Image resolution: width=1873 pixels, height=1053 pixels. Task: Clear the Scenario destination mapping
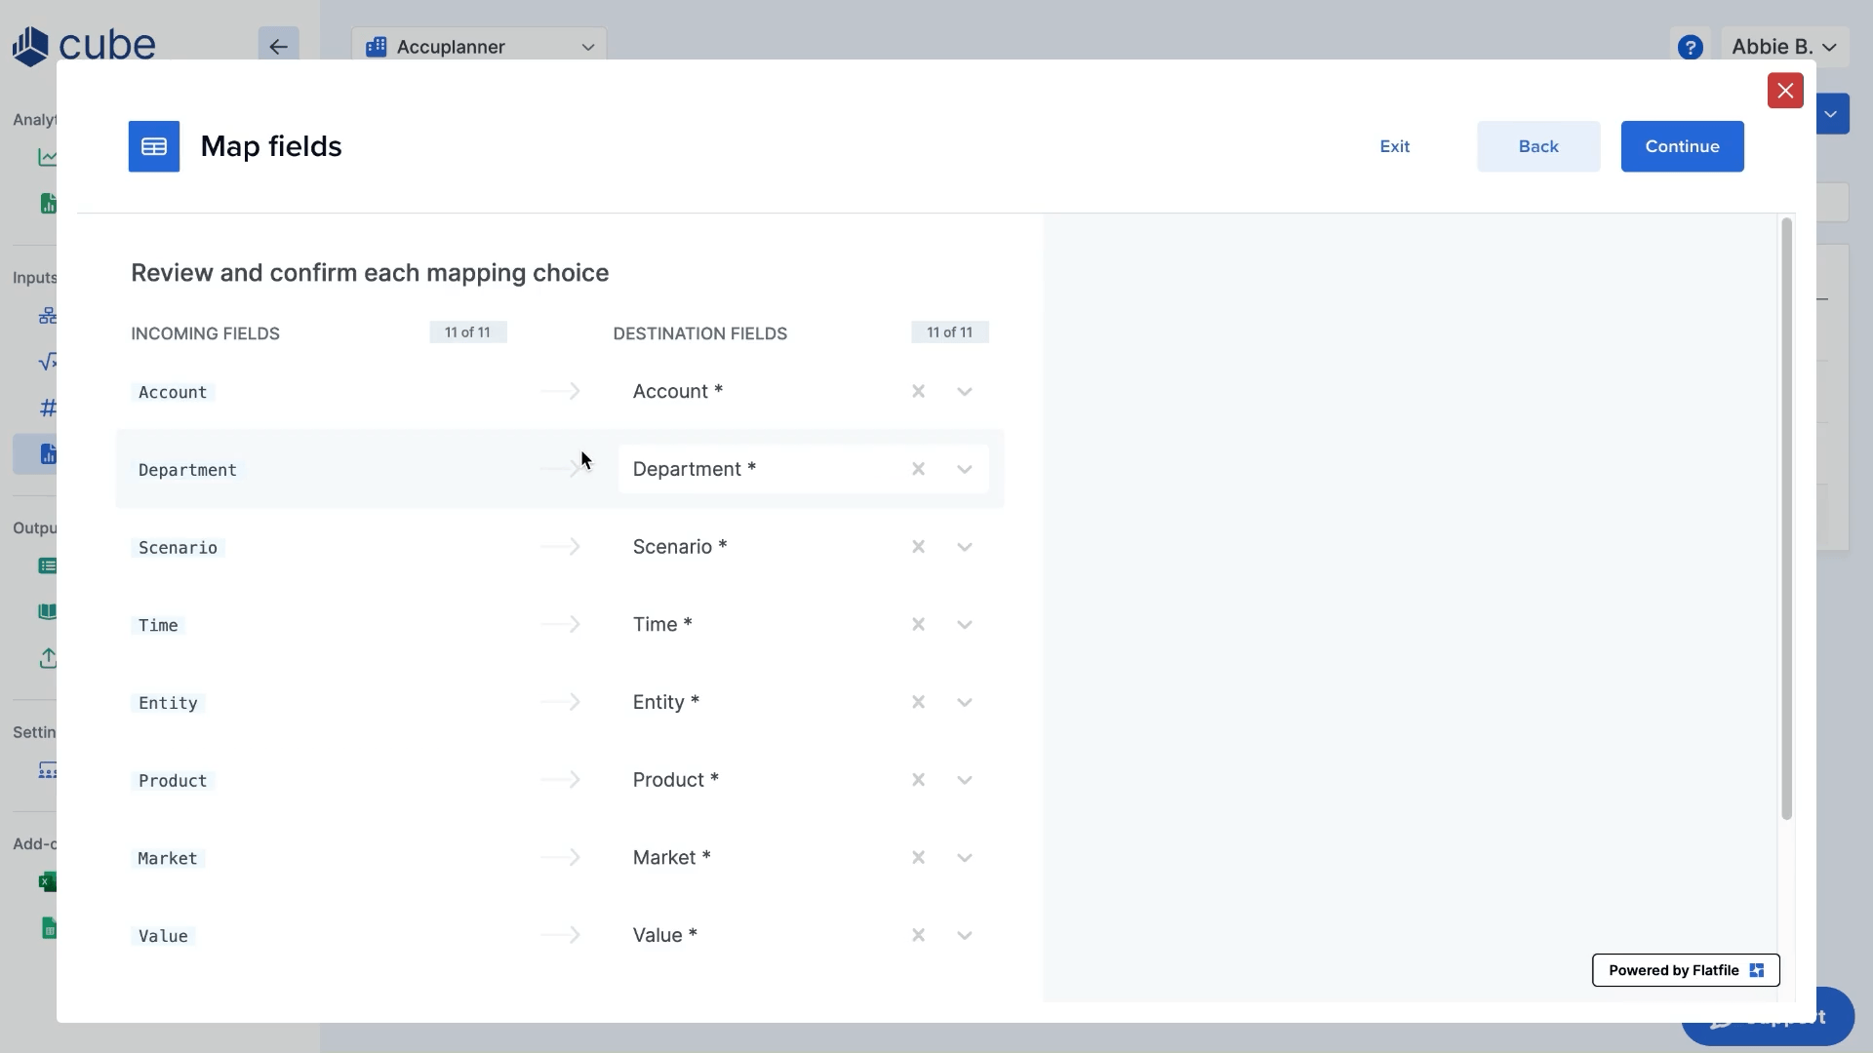pyautogui.click(x=918, y=547)
